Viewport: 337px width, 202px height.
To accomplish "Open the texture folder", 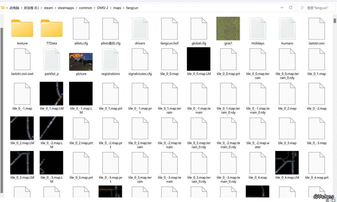I will [x=22, y=28].
